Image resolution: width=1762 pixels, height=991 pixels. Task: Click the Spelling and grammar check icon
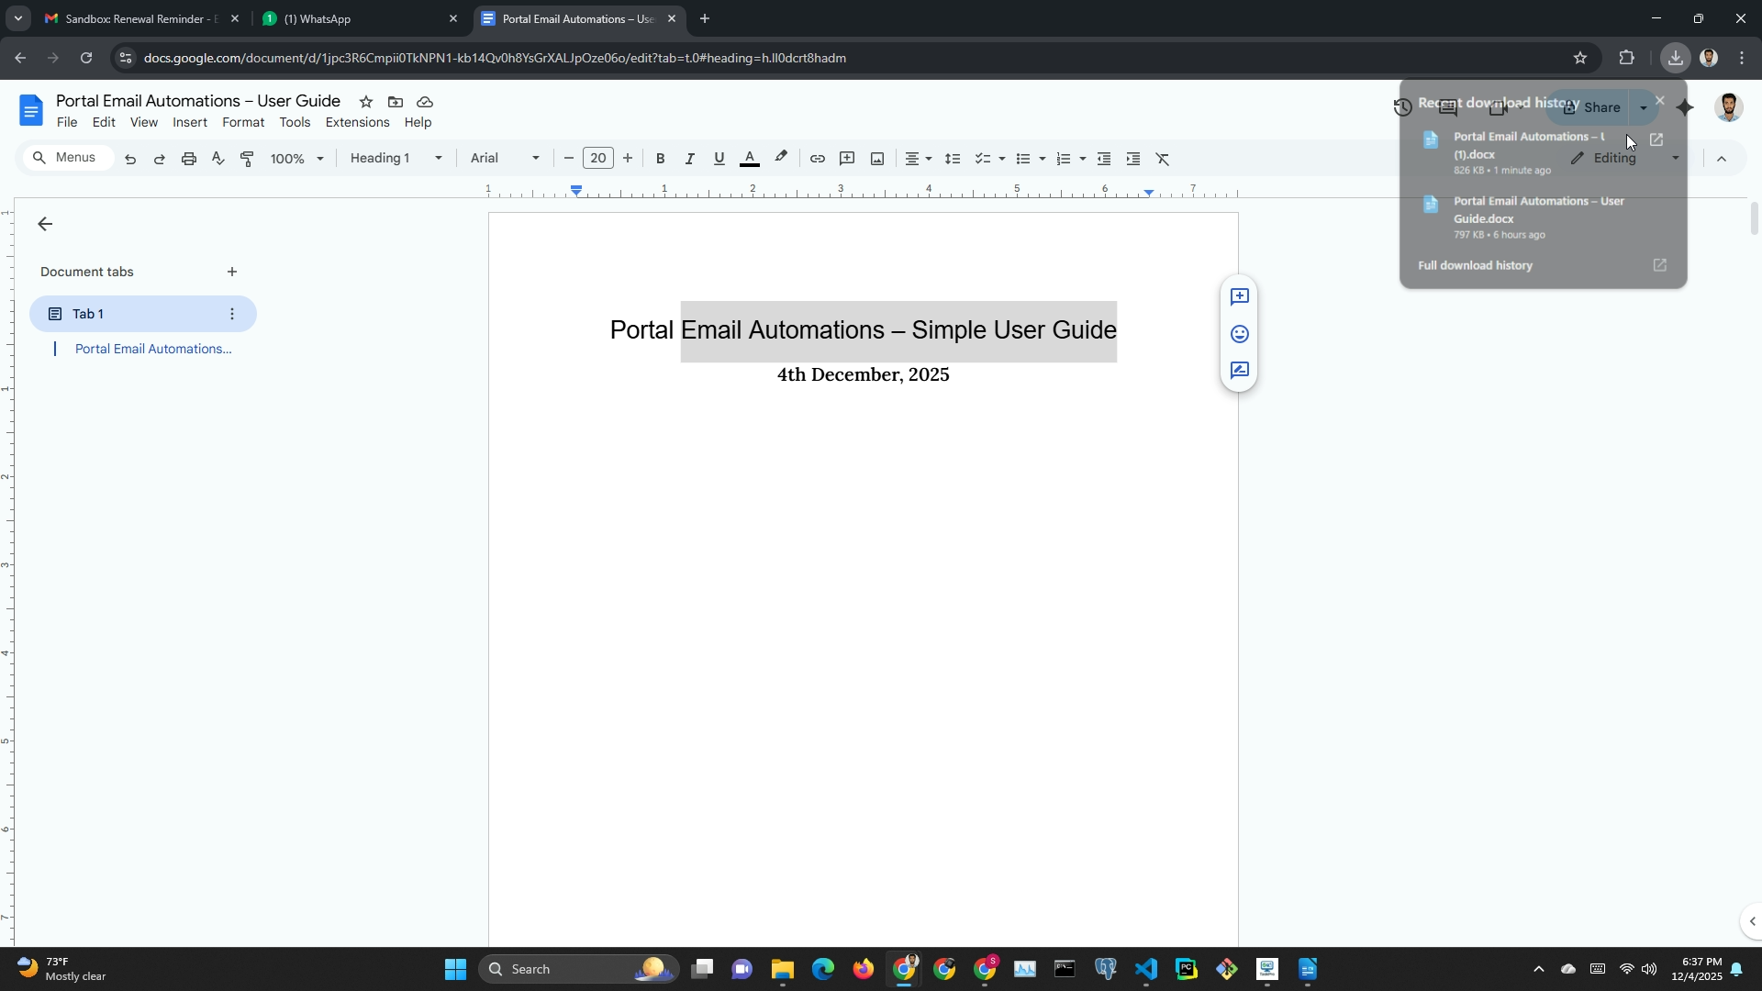click(218, 159)
